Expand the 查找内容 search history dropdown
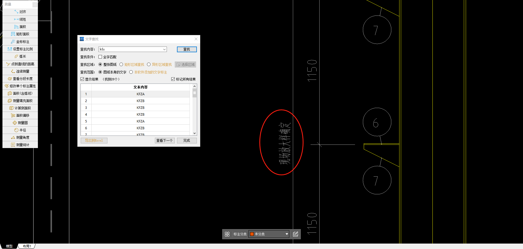Viewport: 523px width, 249px height. [x=164, y=49]
